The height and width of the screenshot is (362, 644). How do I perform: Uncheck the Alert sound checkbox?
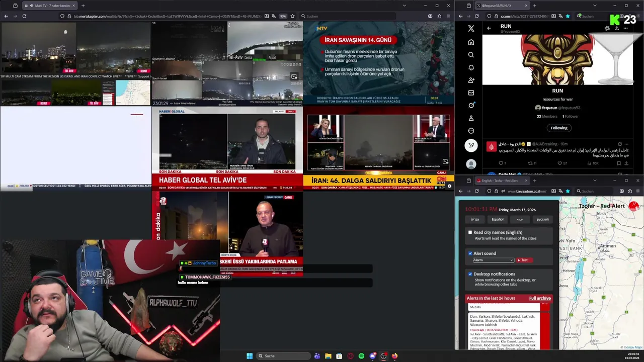[470, 253]
